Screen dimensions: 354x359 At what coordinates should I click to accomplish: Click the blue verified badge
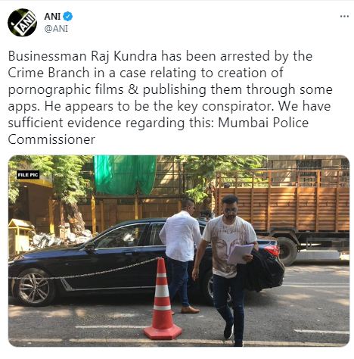click(68, 17)
